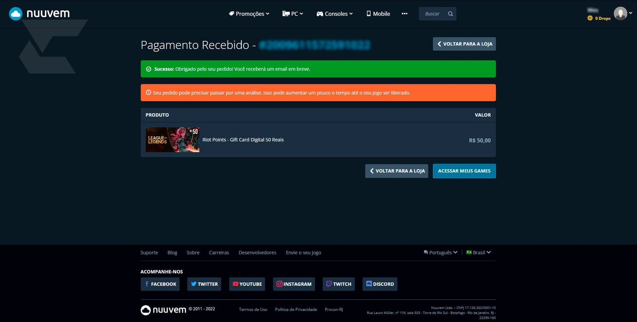Image resolution: width=637 pixels, height=322 pixels.
Task: Open the Procon-RJ link
Action: [334, 309]
